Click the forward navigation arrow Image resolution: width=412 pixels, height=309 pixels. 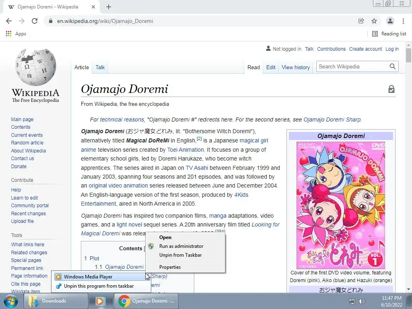(x=22, y=21)
